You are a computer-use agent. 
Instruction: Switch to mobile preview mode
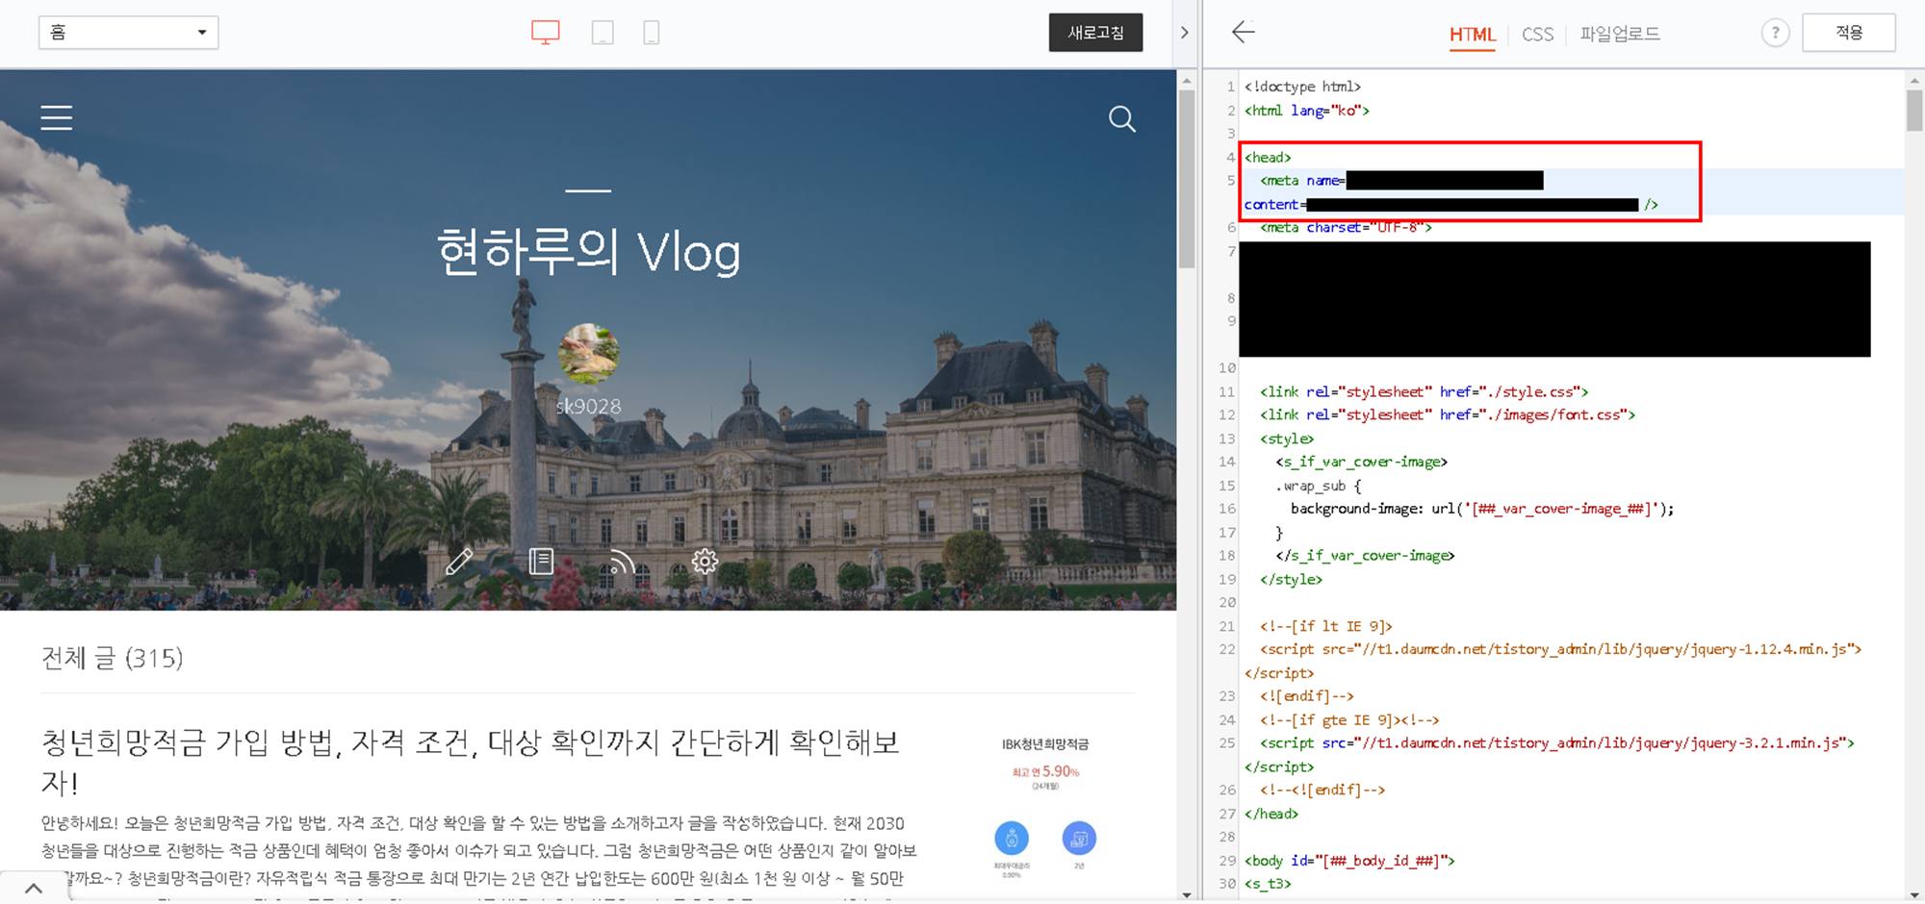coord(652,33)
